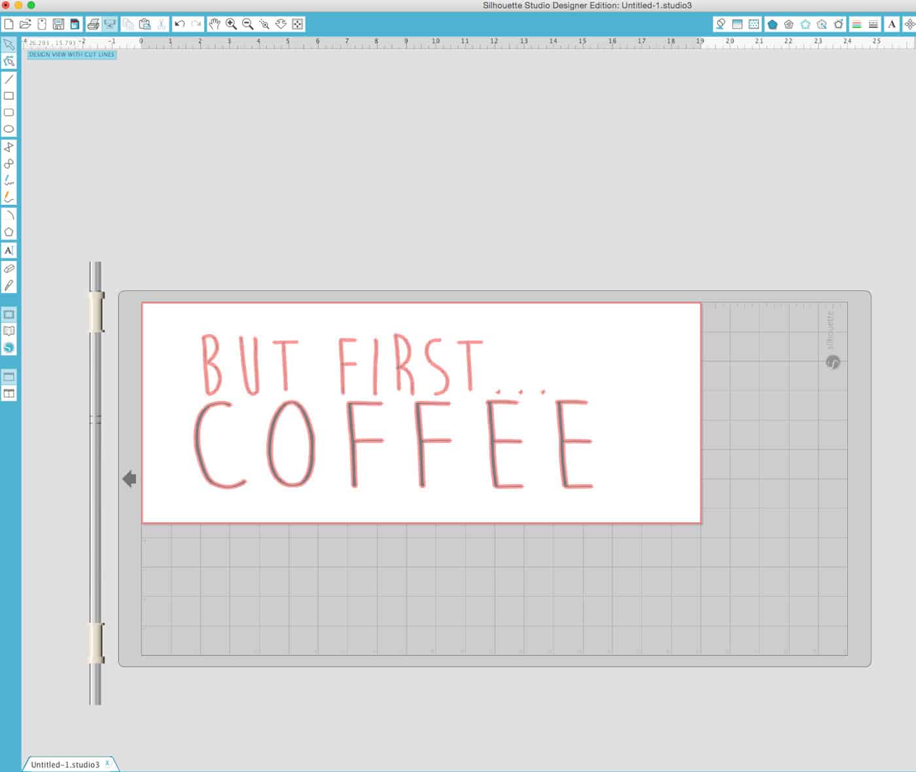916x772 pixels.
Task: Select the Text tool in left toolbar
Action: [x=9, y=251]
